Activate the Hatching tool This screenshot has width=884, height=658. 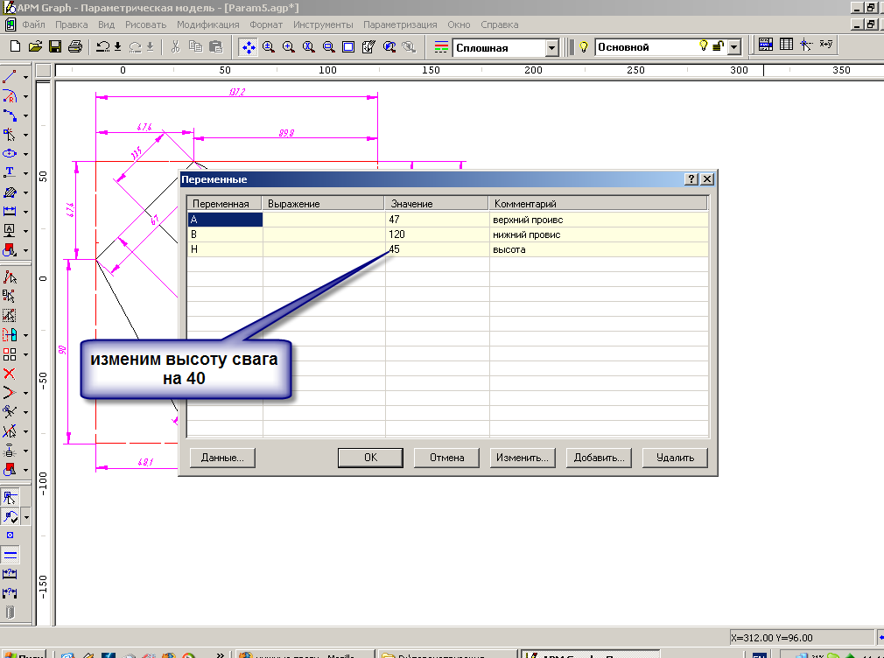coord(10,192)
